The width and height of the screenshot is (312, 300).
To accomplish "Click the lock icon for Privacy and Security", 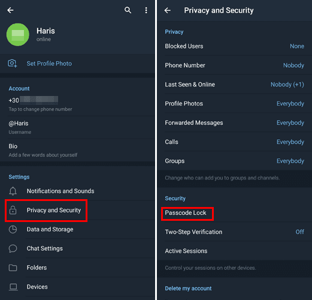I will pyautogui.click(x=13, y=210).
